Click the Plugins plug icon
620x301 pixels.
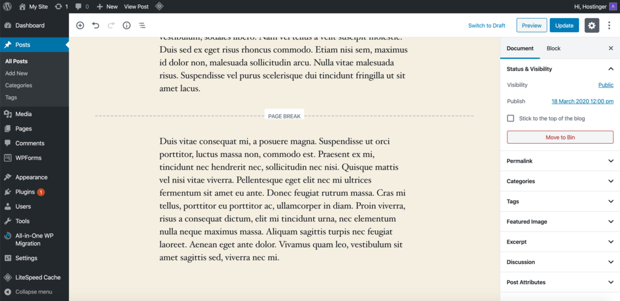(7, 192)
